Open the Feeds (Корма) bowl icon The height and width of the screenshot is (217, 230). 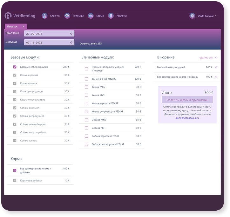click(x=91, y=16)
